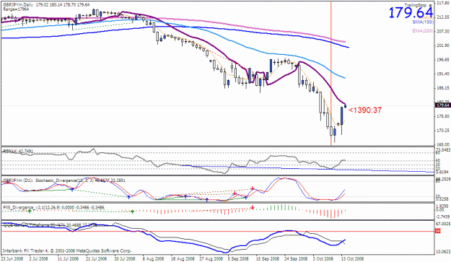Click the red 50 level tag on QQE axis
The image size is (451, 262).
(438, 231)
